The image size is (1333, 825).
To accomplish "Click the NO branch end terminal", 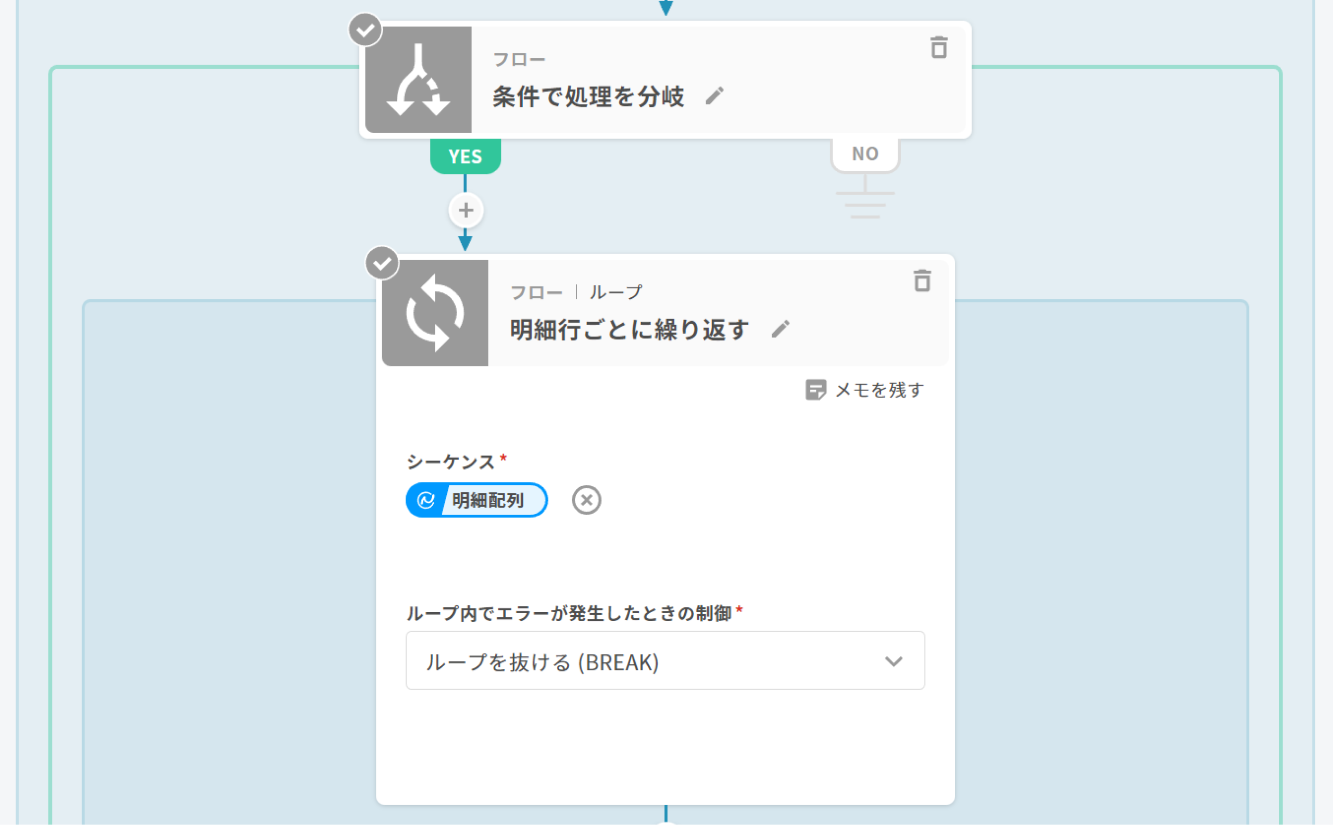I will [865, 204].
